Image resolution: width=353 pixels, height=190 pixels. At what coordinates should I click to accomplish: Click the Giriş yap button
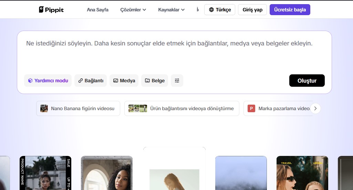tap(252, 10)
